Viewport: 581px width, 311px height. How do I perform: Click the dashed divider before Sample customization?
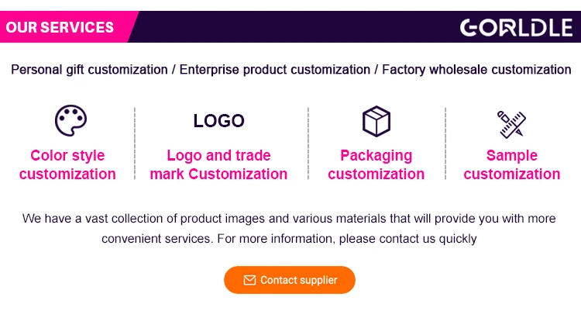pyautogui.click(x=445, y=143)
